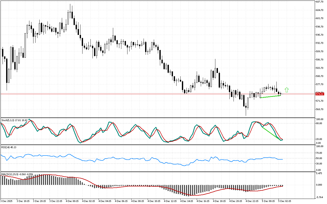Click the 5 Dec 02:15 time label
Viewport: 327px width, 204px height.
pyautogui.click(x=285, y=201)
